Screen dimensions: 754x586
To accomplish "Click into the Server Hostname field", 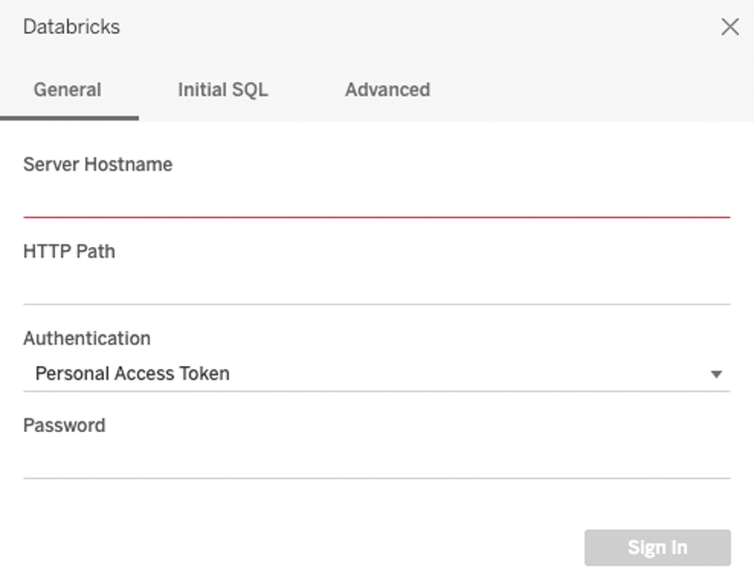I will tap(376, 200).
